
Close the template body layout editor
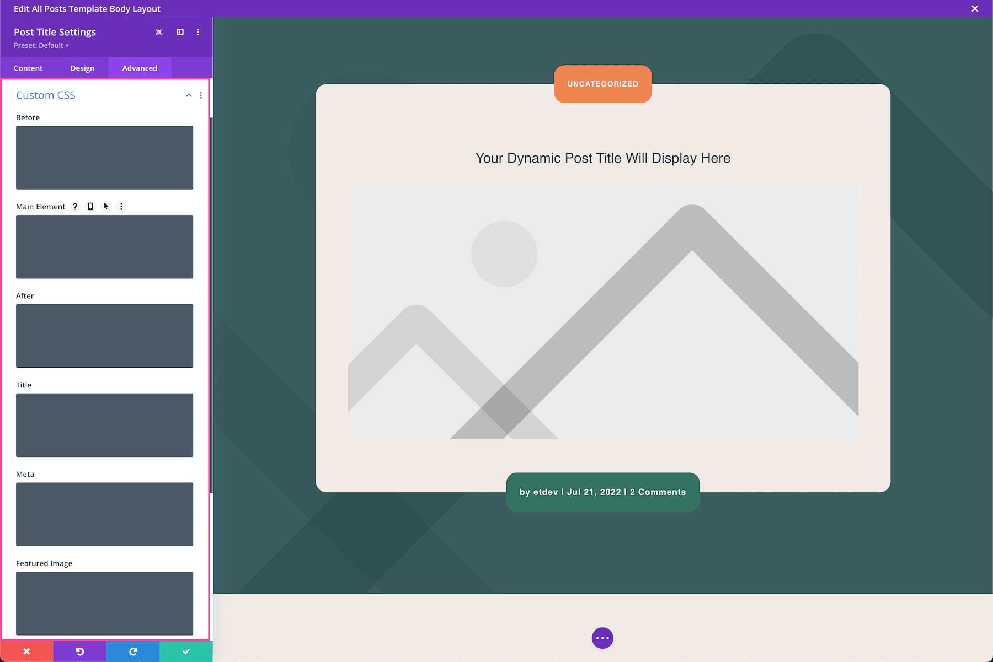[975, 9]
